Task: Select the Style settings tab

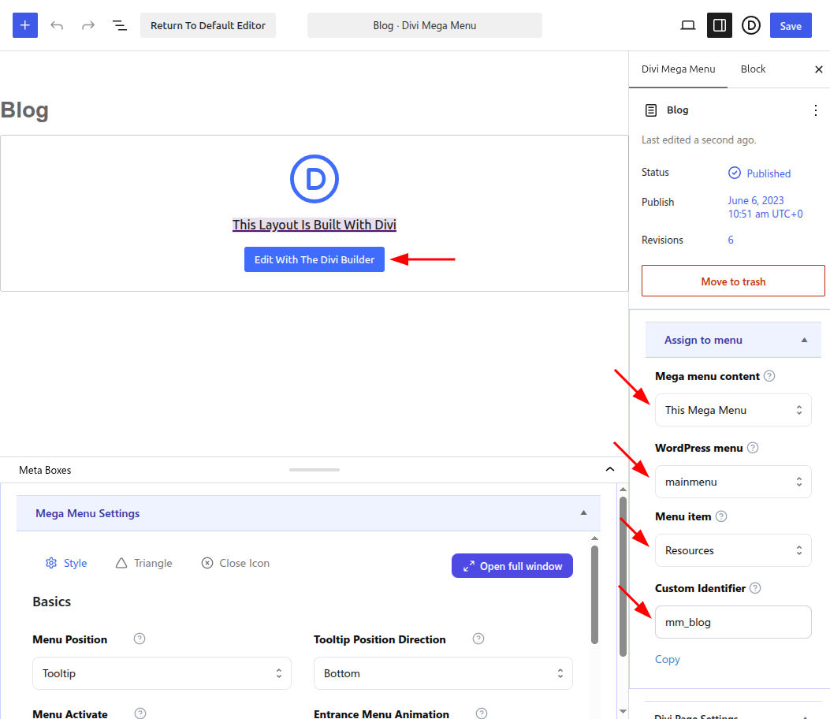Action: pyautogui.click(x=66, y=563)
